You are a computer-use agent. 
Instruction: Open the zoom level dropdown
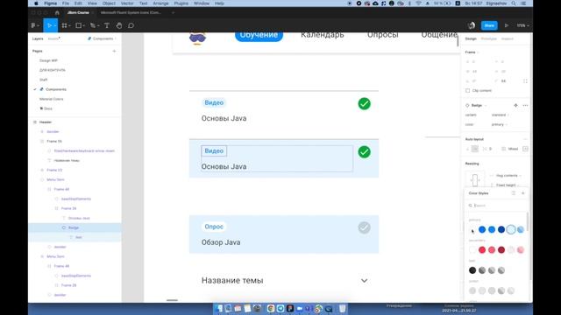522,25
